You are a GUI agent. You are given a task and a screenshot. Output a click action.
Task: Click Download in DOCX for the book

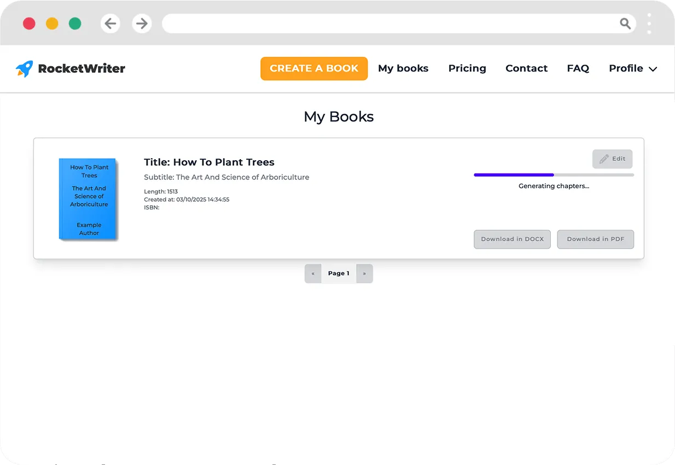pos(512,239)
